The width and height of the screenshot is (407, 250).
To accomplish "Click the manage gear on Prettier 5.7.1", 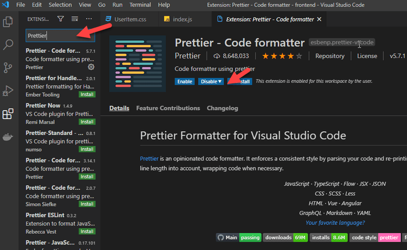I will (x=91, y=67).
